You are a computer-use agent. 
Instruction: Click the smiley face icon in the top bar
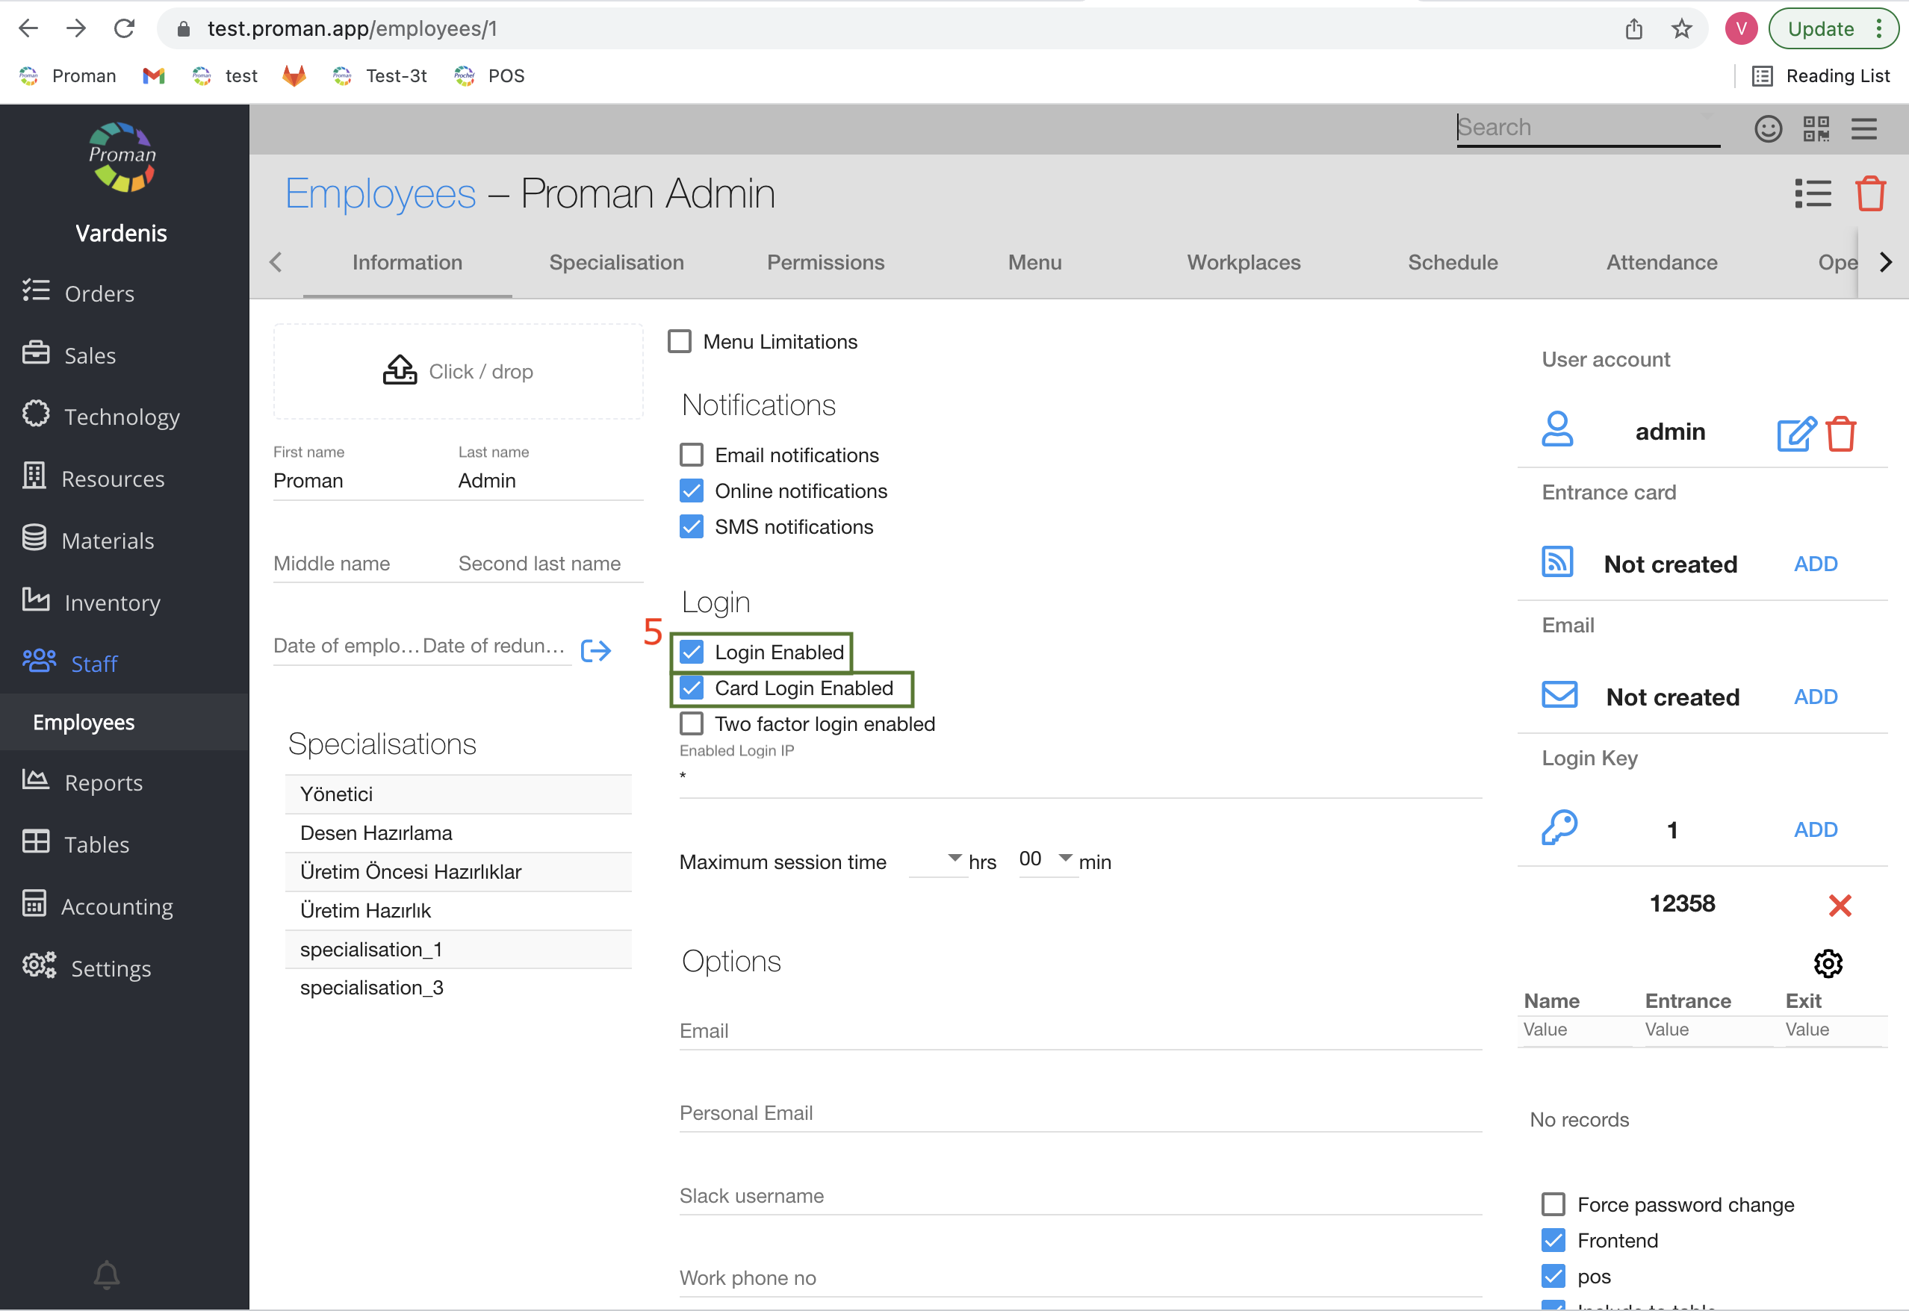pos(1768,128)
